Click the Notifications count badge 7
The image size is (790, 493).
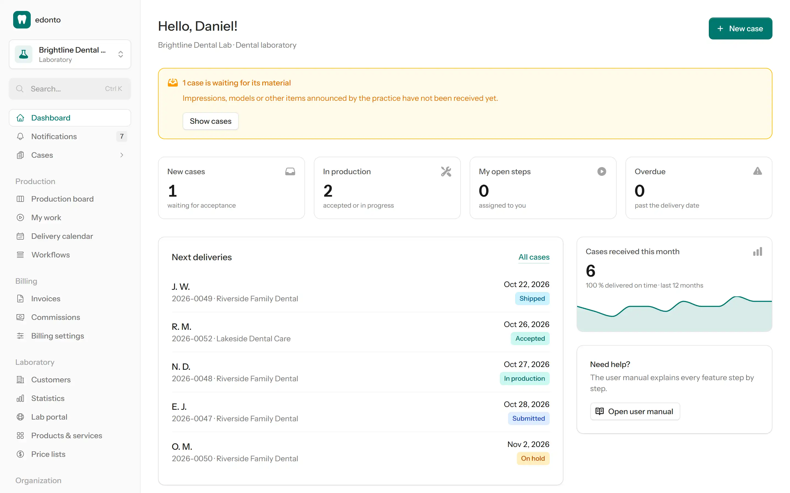tap(122, 136)
